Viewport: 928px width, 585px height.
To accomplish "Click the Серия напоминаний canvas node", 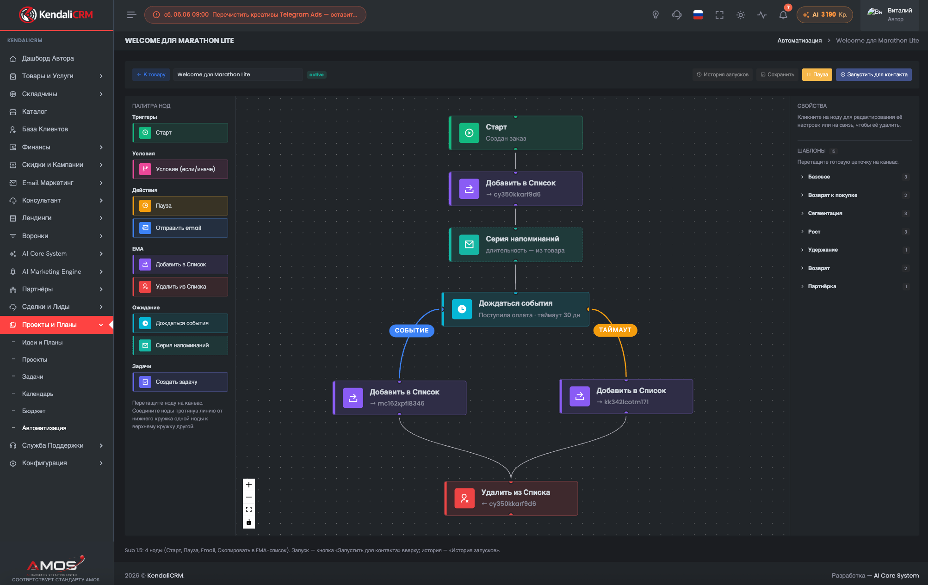I will pyautogui.click(x=515, y=245).
